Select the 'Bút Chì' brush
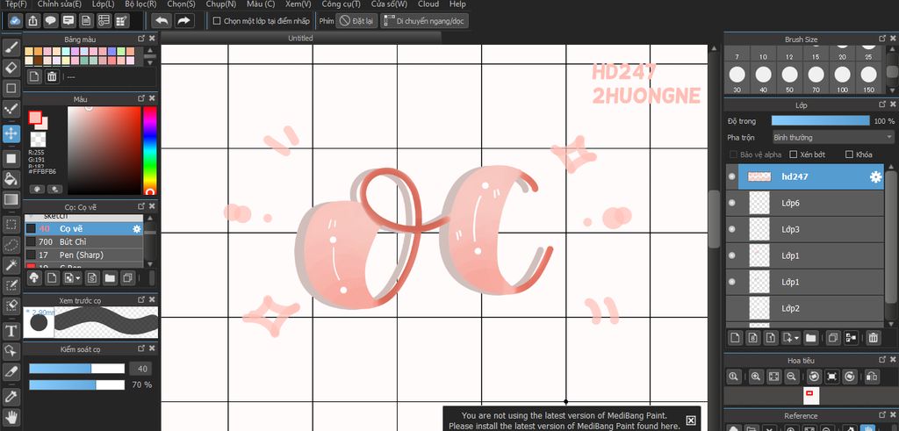This screenshot has height=431, width=899. coord(83,242)
